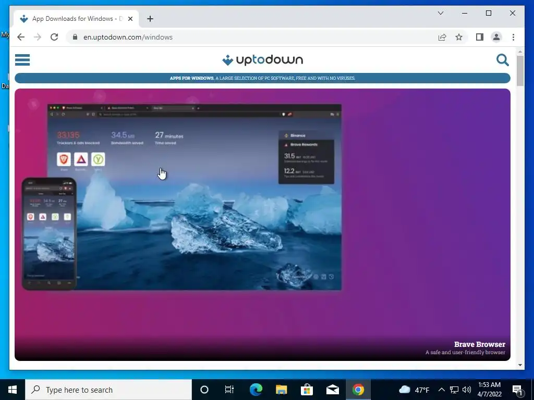
Task: Open the Uptodown hamburger menu
Action: coord(22,60)
